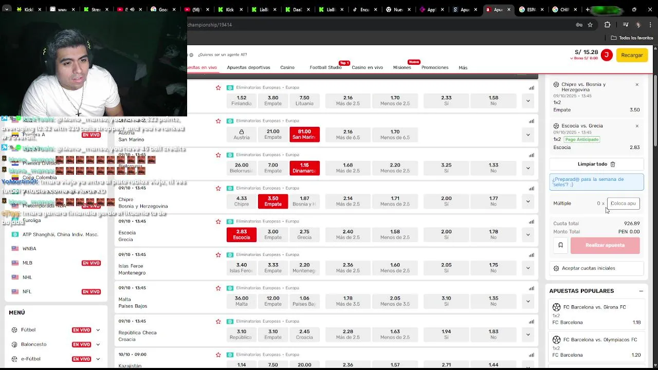
Task: Open statistics icon for República Checa vs Croacia
Action: point(532,322)
